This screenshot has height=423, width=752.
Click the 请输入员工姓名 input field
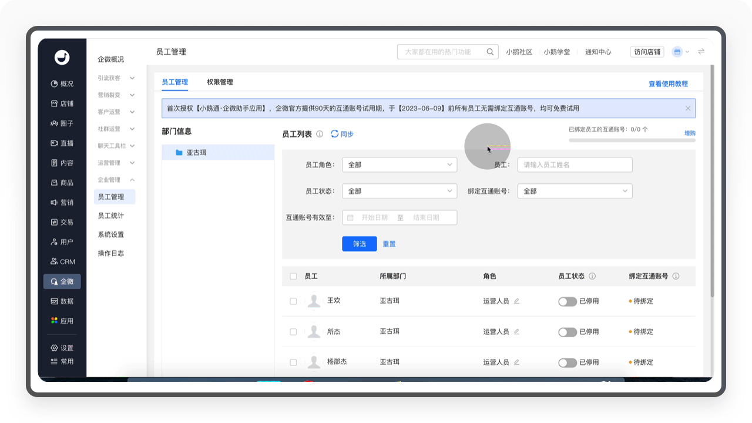pos(575,164)
